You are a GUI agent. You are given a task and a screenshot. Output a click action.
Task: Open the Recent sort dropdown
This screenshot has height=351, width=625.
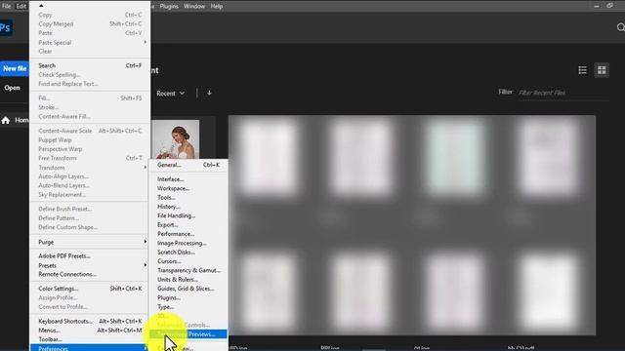click(x=170, y=94)
